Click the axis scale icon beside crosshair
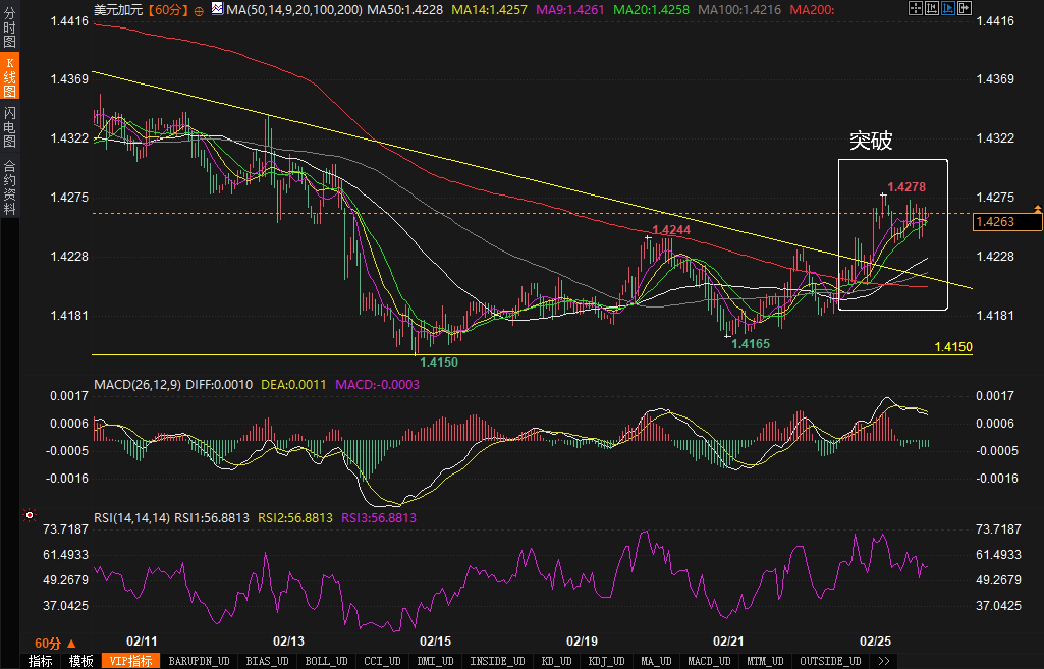 click(931, 8)
